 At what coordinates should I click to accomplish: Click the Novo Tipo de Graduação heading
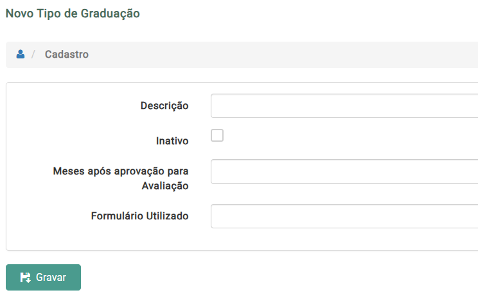73,13
